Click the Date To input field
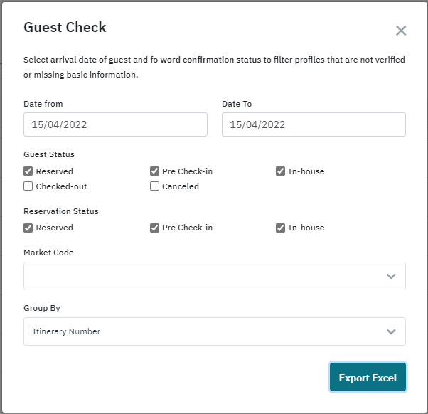Screen dimensions: 428x414 [x=314, y=124]
